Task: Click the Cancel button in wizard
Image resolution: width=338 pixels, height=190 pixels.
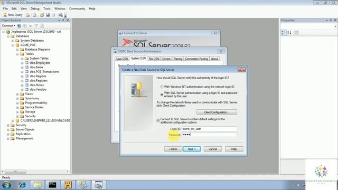Action: (213, 149)
